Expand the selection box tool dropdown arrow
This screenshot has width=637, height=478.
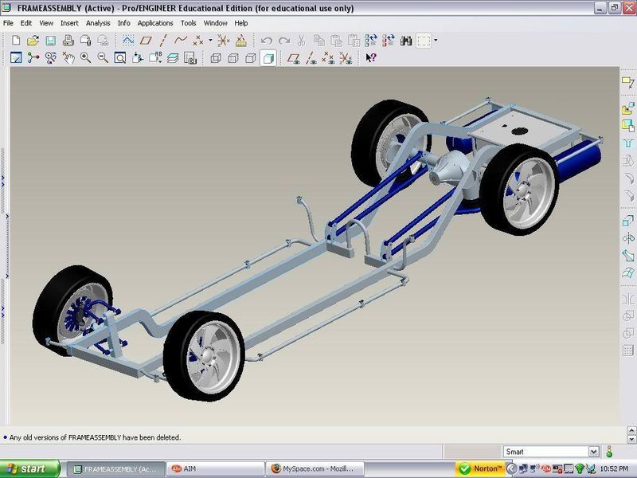[436, 40]
